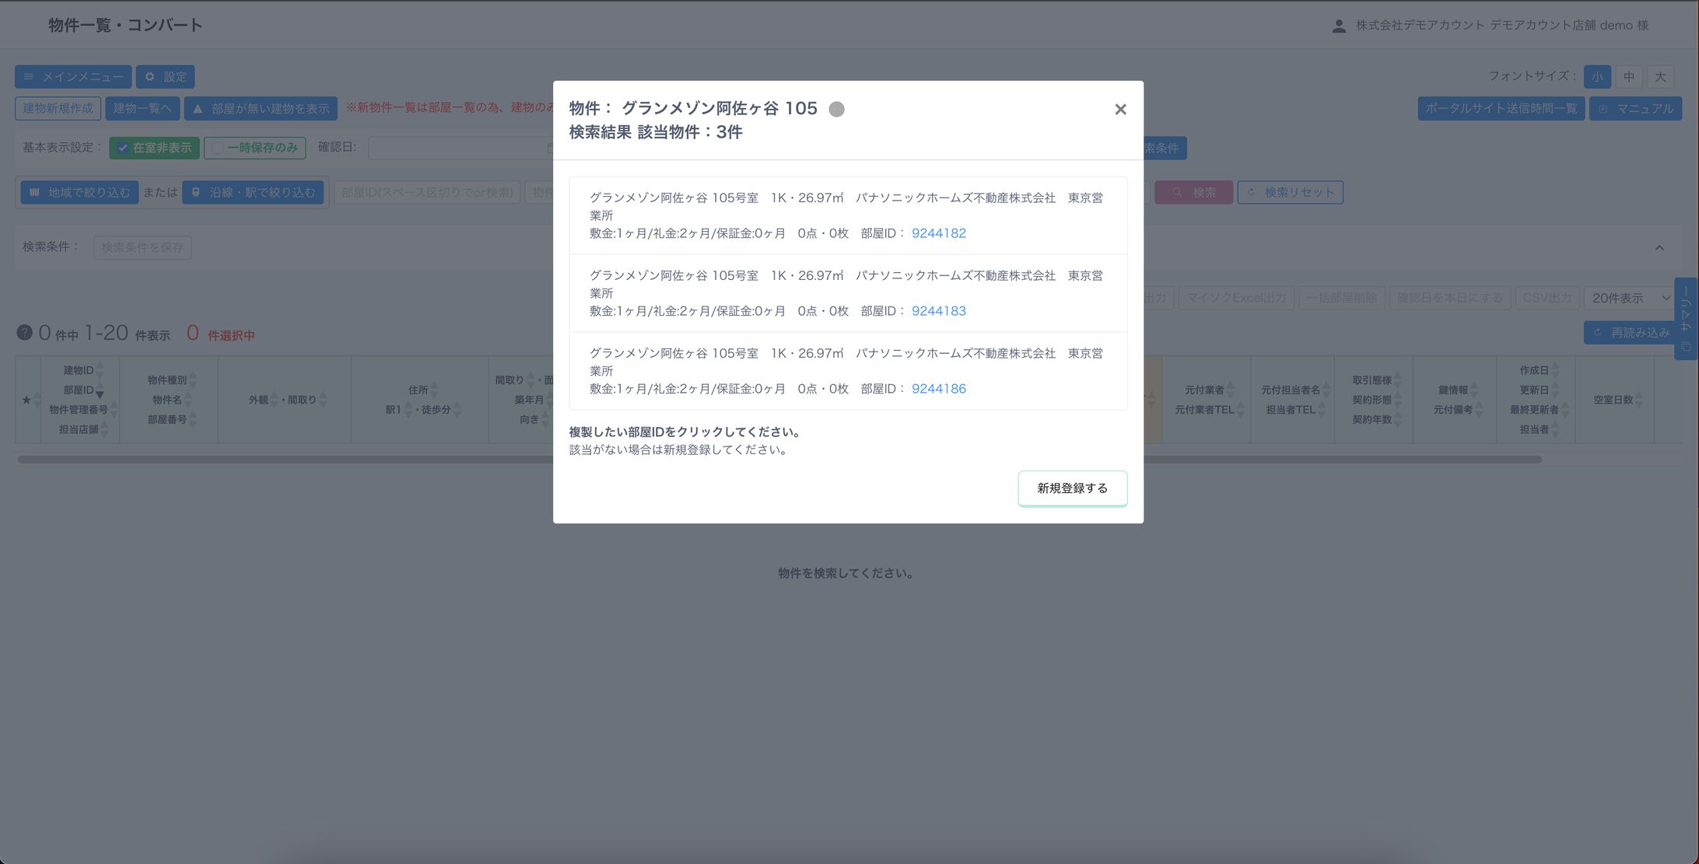Select font size 大 option
This screenshot has width=1699, height=864.
1659,77
